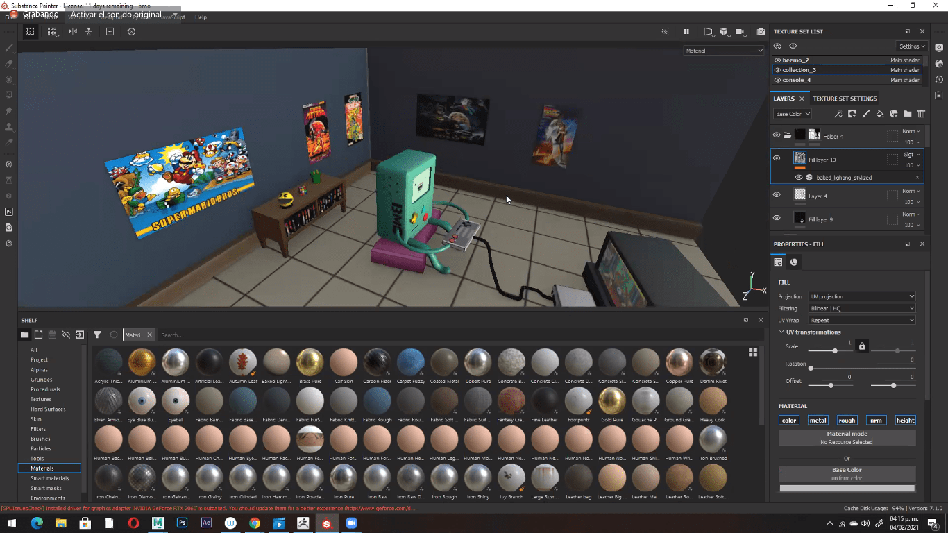The width and height of the screenshot is (948, 533).
Task: Hide the Folder 4 layer
Action: pos(777,135)
